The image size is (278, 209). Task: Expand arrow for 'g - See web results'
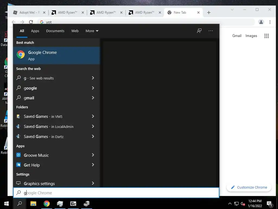93,78
